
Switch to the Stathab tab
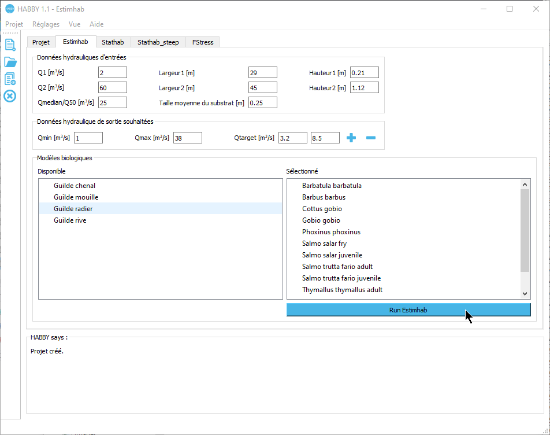tap(113, 42)
